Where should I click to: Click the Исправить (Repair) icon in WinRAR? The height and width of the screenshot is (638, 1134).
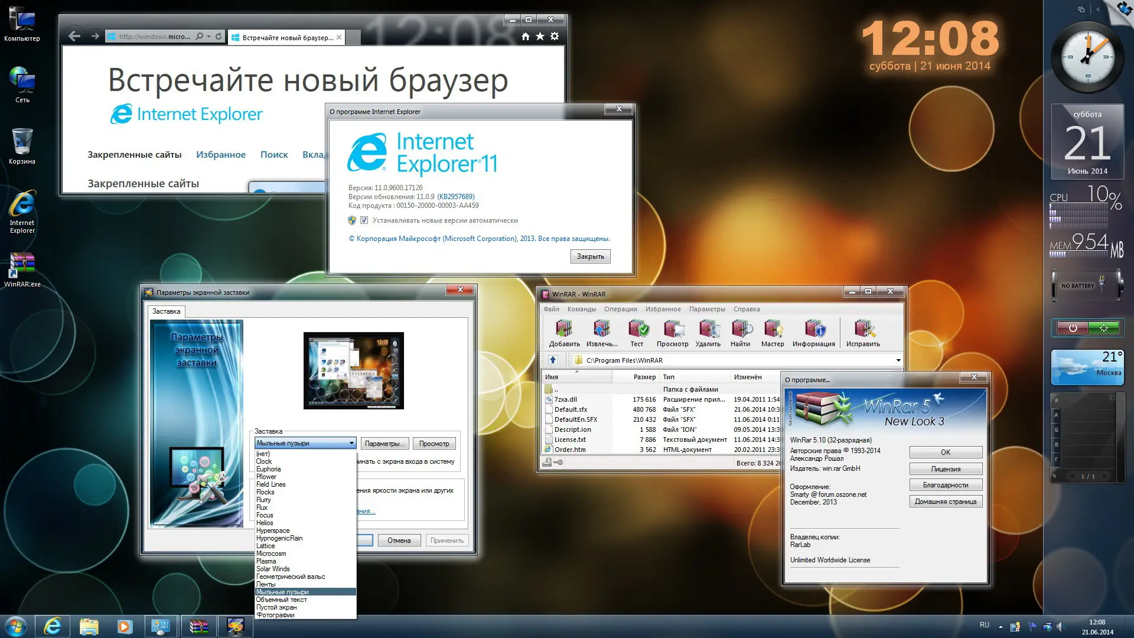coord(863,331)
